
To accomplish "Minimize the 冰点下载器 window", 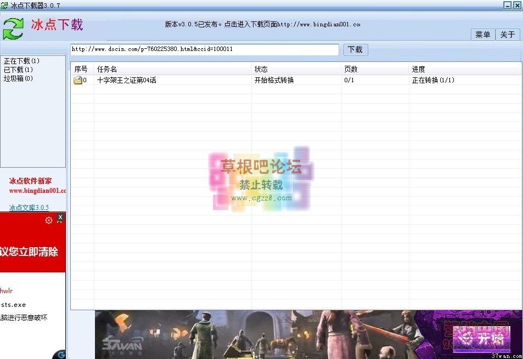I will point(508,5).
